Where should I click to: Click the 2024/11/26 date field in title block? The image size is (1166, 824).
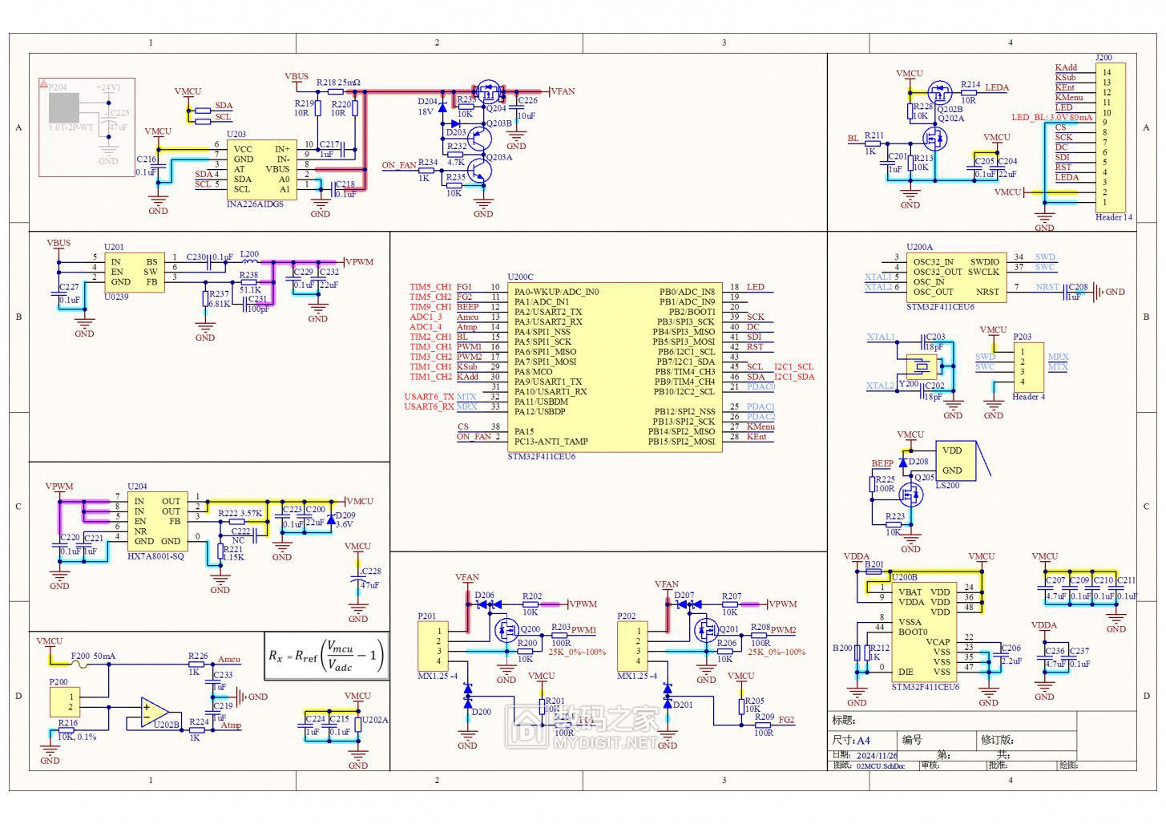877,754
